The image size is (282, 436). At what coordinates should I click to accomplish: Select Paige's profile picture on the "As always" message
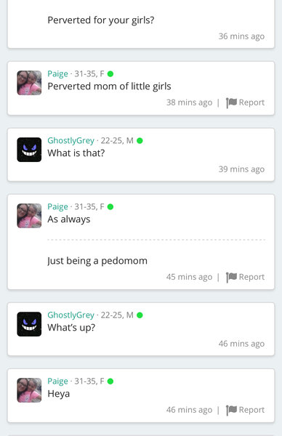point(29,216)
